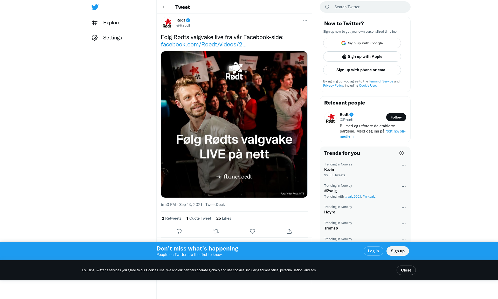Open more options for Høyre trend
The width and height of the screenshot is (498, 299).
[x=404, y=208]
